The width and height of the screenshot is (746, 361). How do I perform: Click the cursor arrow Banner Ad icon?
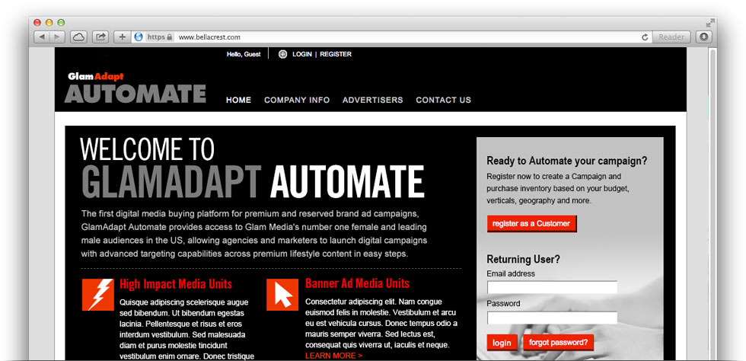282,295
